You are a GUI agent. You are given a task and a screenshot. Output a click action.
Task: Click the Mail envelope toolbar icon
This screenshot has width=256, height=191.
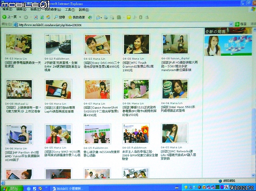pos(98,18)
